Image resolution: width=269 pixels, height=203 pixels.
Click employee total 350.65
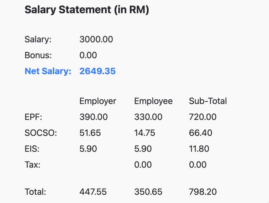point(148,192)
